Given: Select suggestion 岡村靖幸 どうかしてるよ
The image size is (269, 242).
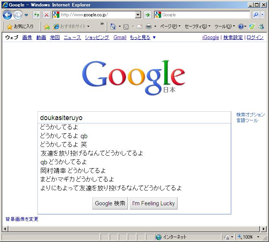Looking at the screenshot, I should click(134, 170).
